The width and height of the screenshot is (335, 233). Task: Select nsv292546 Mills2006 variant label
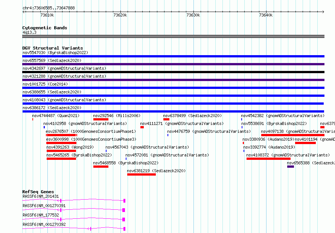click(x=117, y=116)
